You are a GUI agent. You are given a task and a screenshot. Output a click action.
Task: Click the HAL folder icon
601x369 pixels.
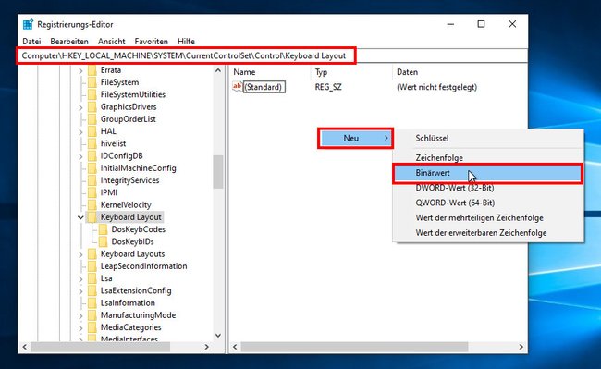click(x=92, y=131)
